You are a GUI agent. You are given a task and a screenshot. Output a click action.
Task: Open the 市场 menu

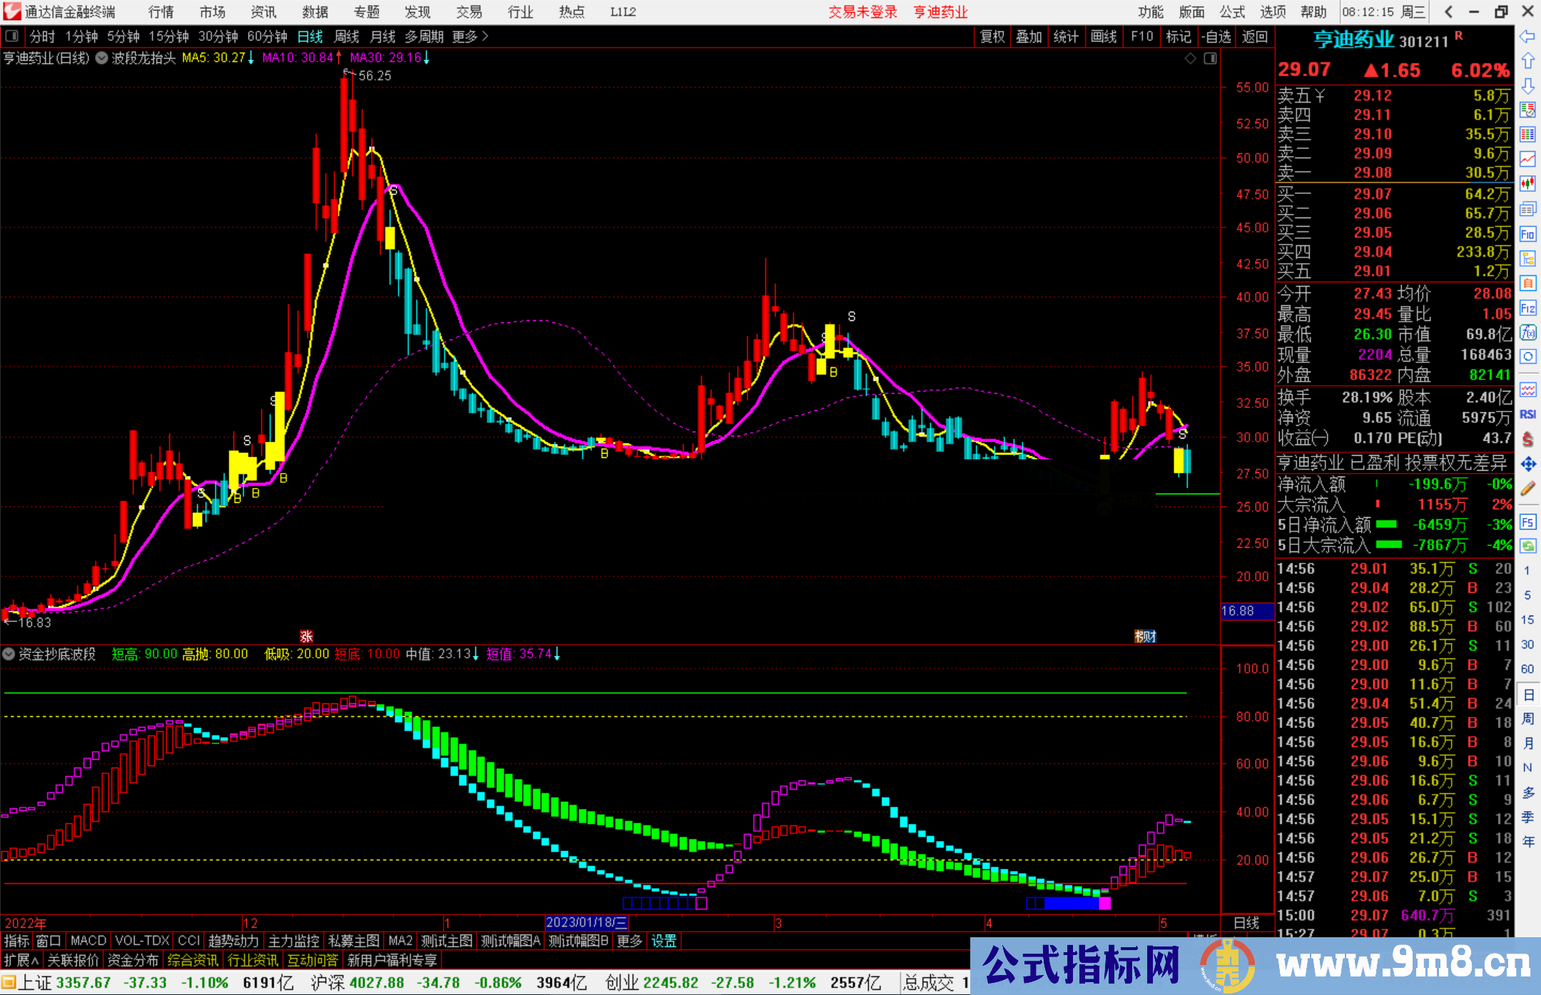pos(213,12)
